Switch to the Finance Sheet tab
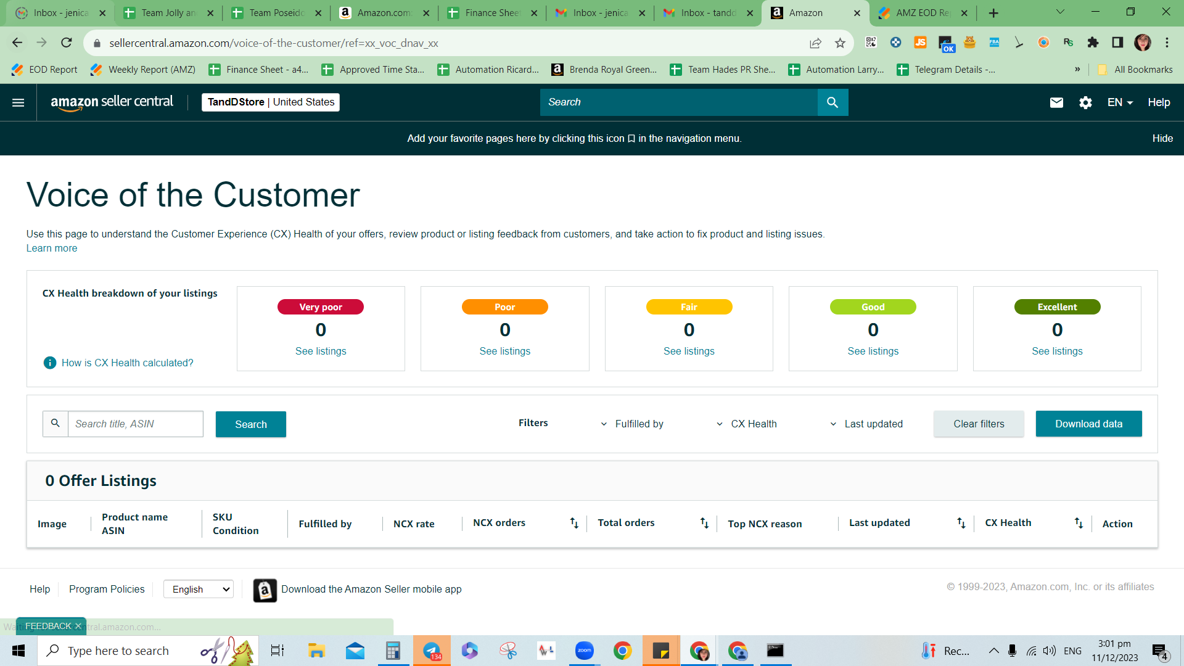 click(492, 13)
